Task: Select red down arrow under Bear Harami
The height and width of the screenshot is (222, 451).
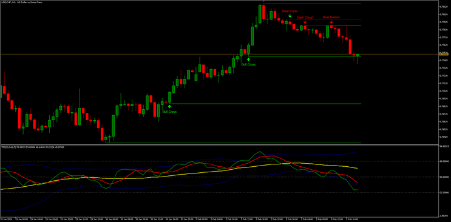Action: [x=331, y=22]
